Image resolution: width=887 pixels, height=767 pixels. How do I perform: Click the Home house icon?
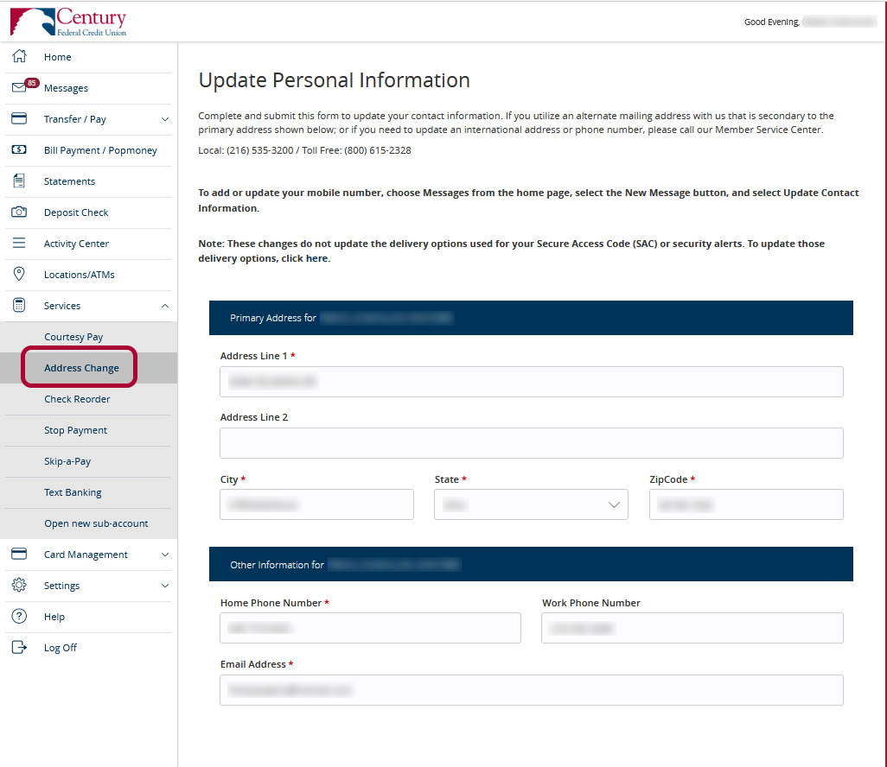point(19,56)
